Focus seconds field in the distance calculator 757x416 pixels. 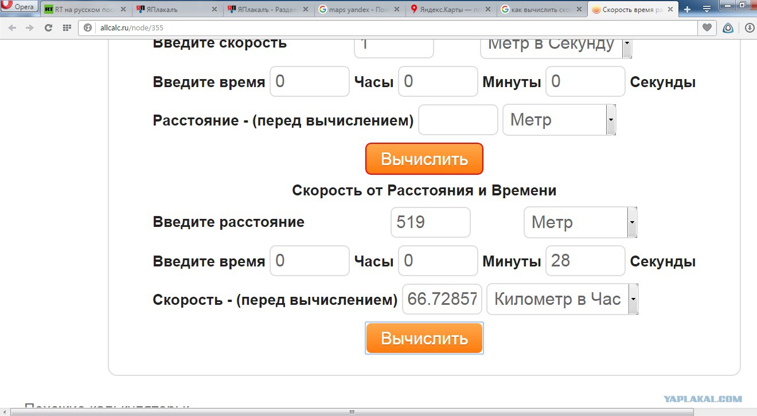(585, 81)
